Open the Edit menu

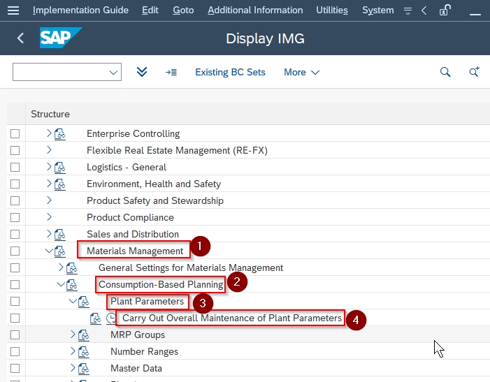point(150,10)
